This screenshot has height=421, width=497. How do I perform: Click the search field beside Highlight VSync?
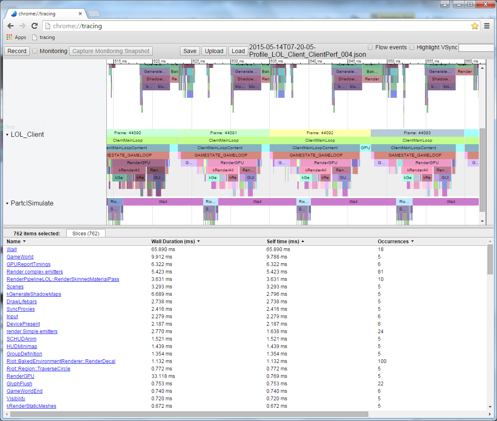(x=476, y=48)
